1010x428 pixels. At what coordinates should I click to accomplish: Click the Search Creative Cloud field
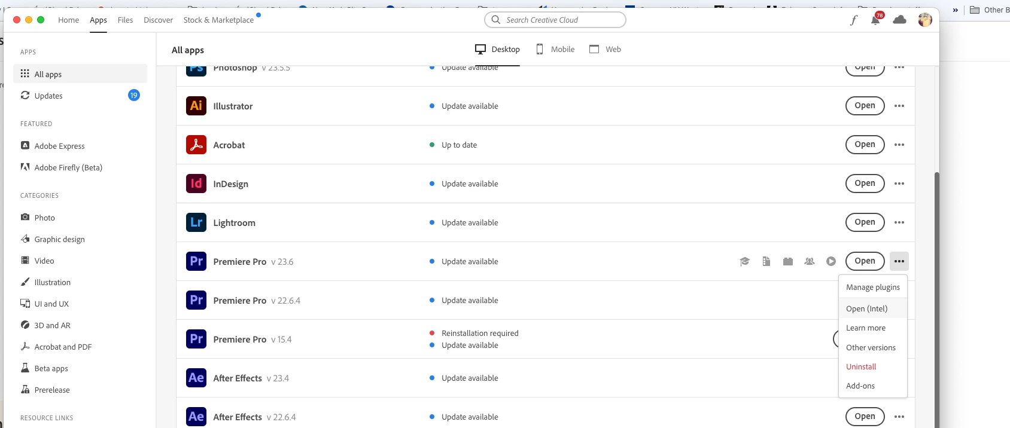click(555, 20)
